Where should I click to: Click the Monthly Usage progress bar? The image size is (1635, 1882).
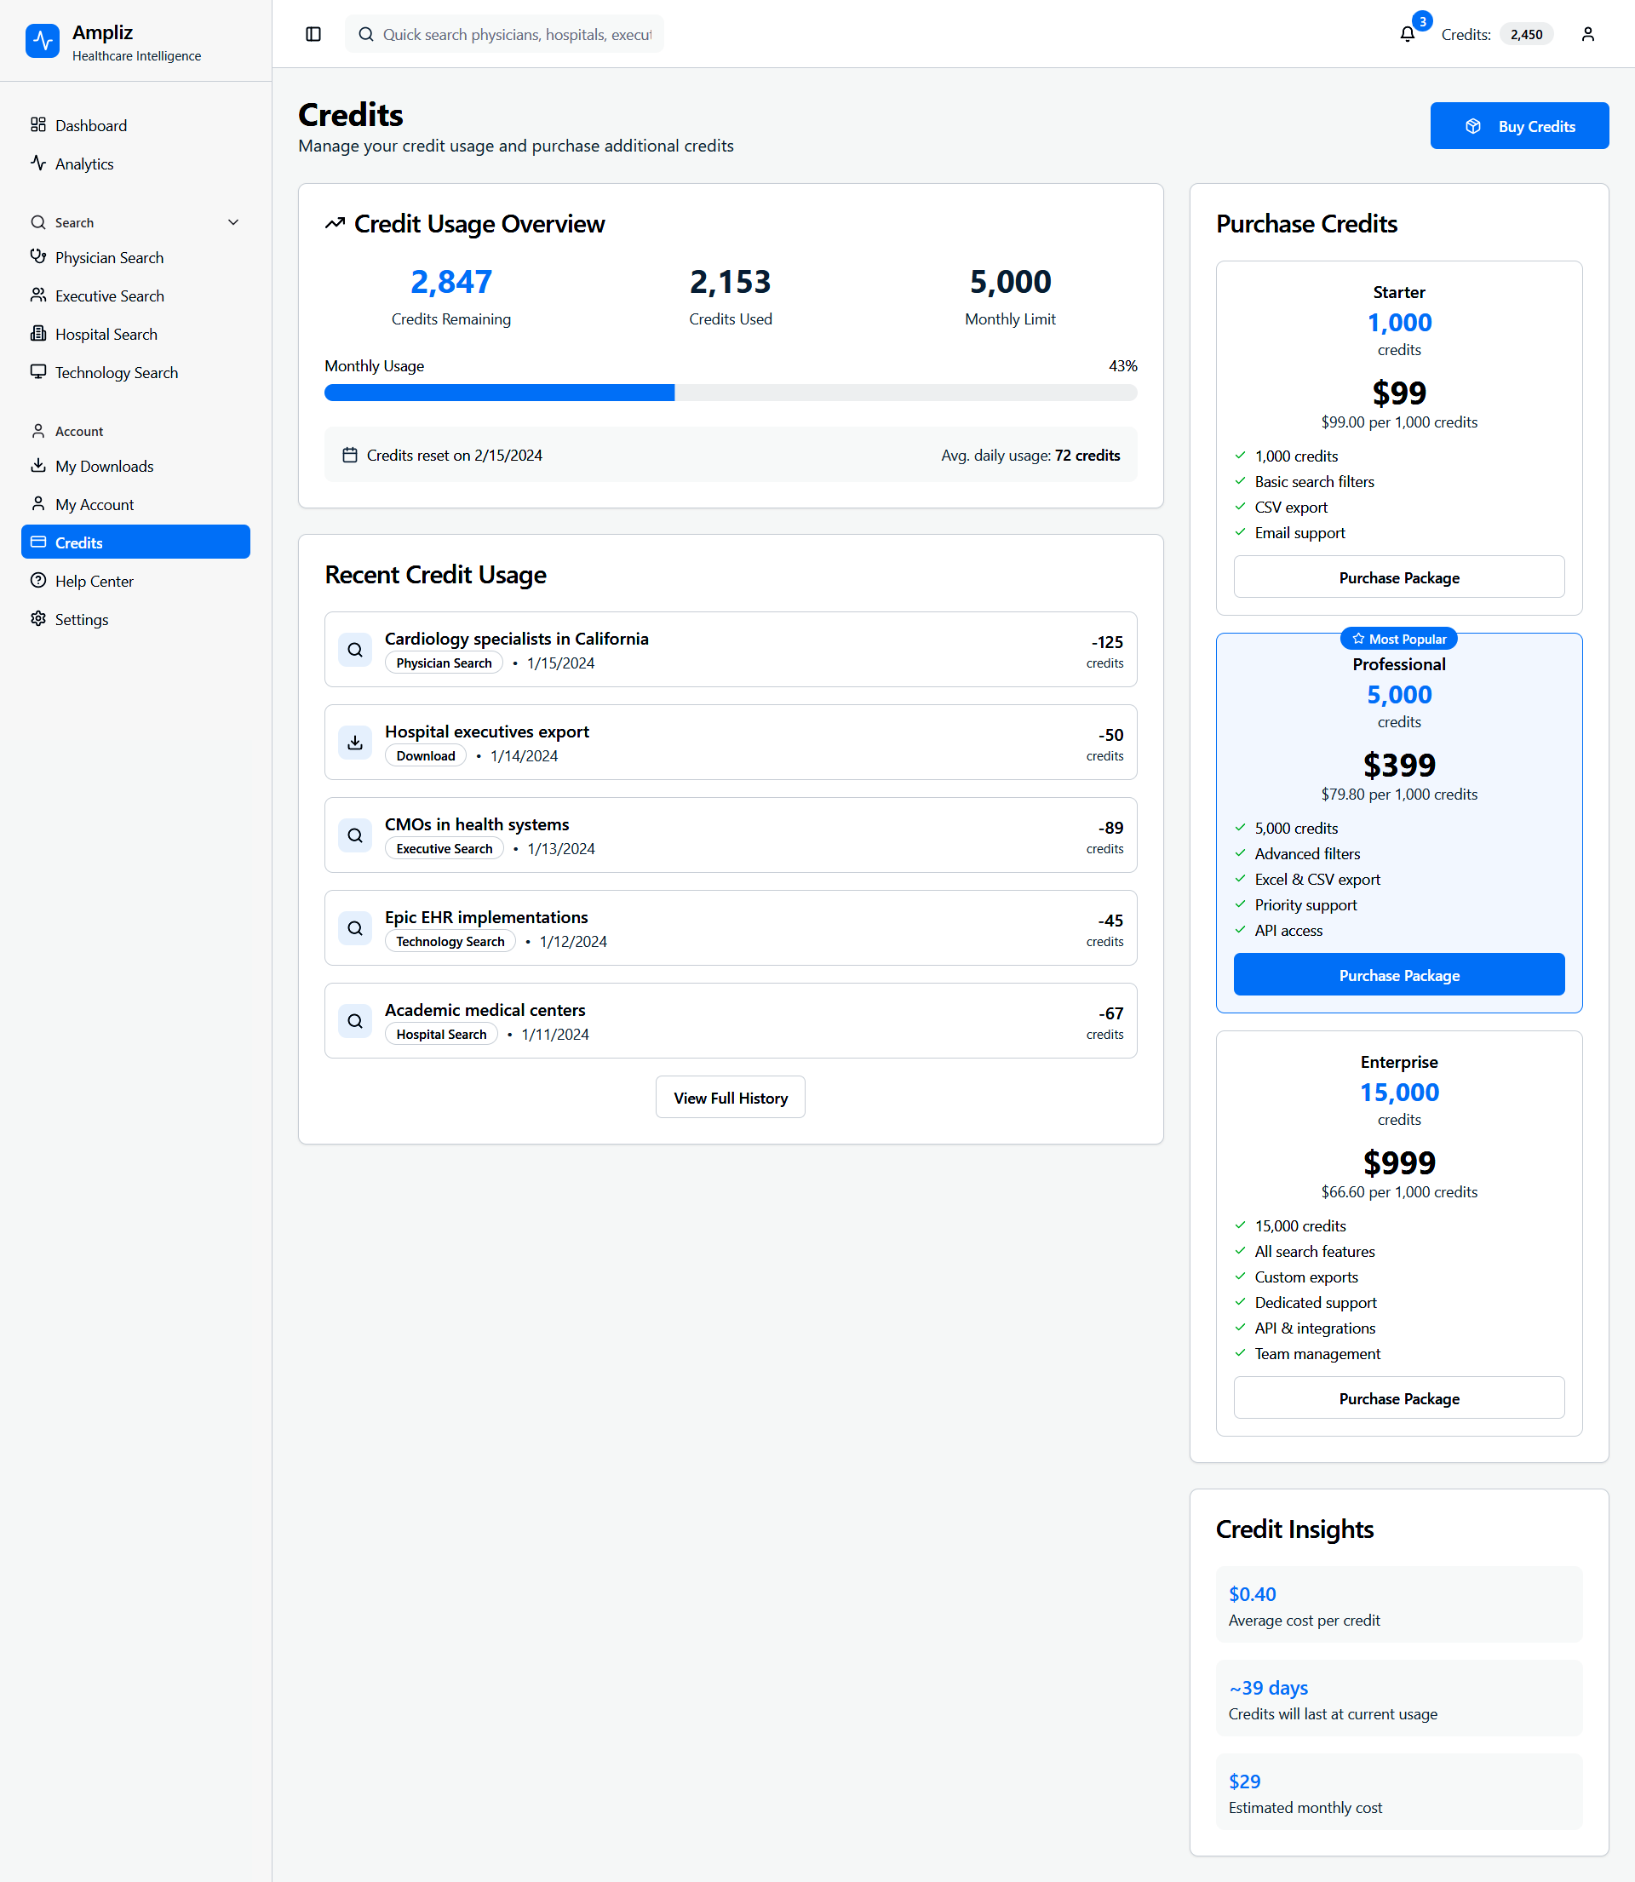[730, 393]
